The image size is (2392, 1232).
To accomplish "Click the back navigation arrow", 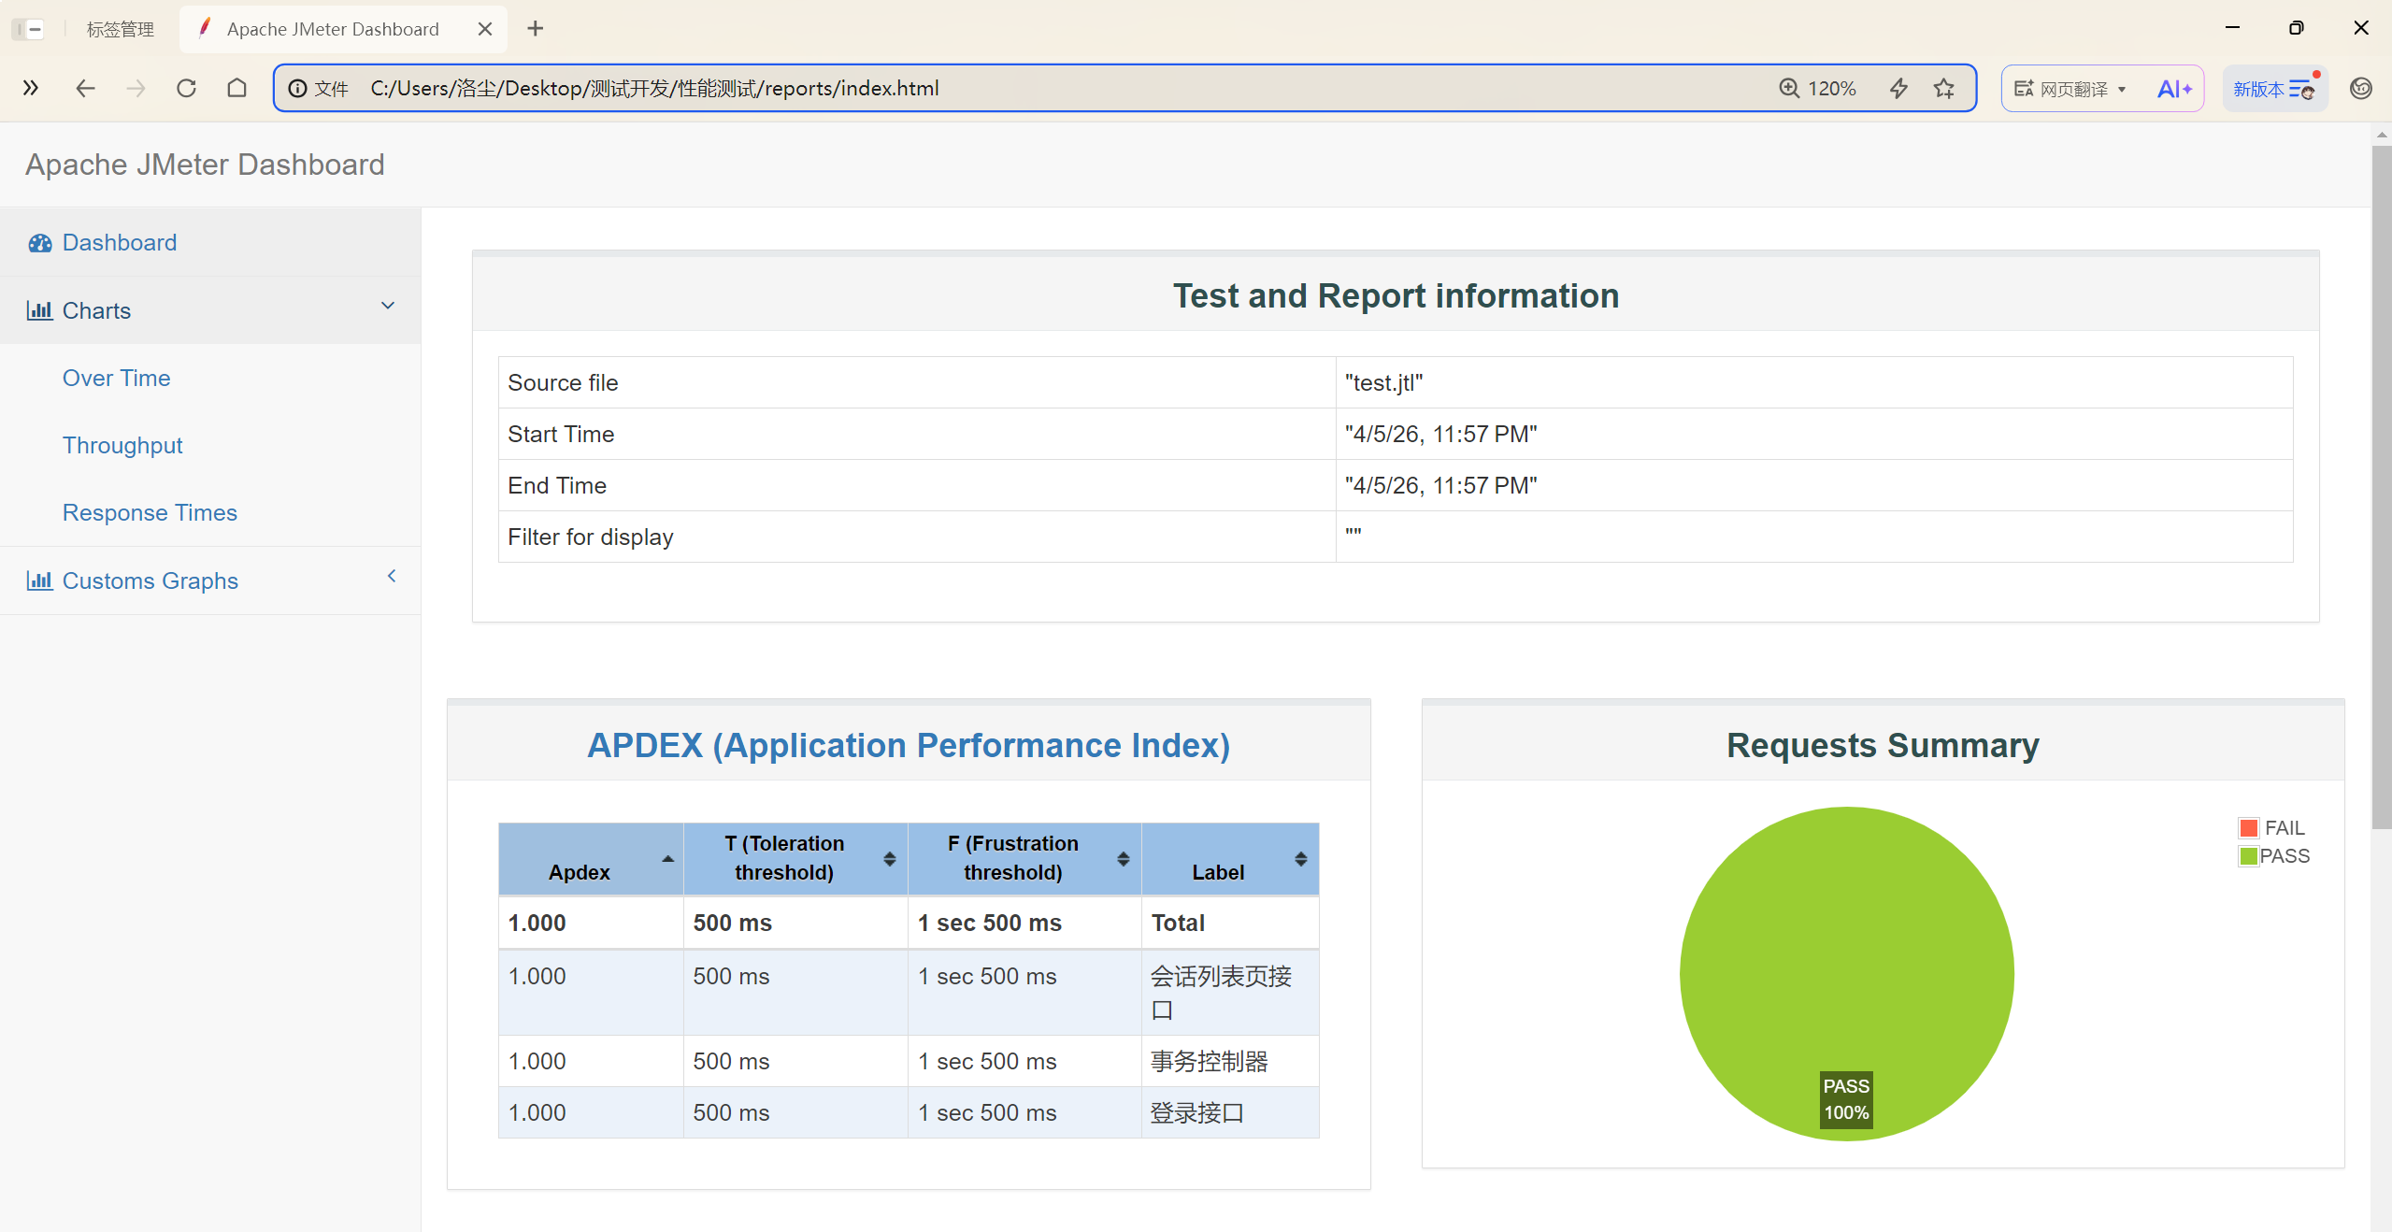I will tap(85, 88).
